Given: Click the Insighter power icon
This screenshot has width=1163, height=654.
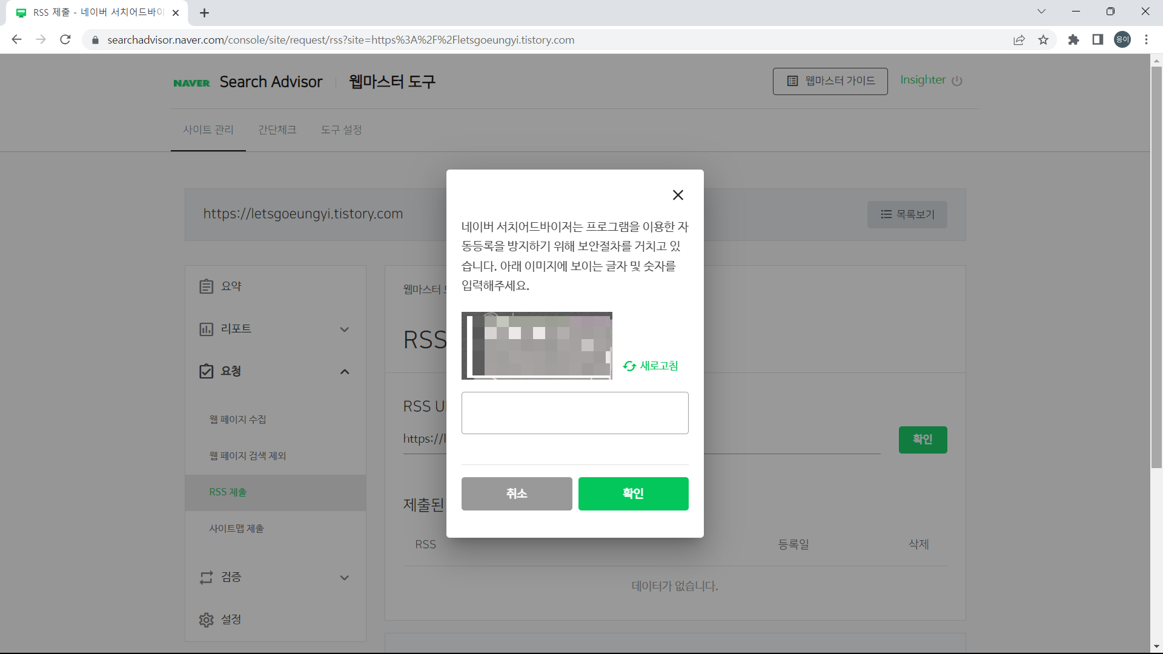Looking at the screenshot, I should 958,81.
